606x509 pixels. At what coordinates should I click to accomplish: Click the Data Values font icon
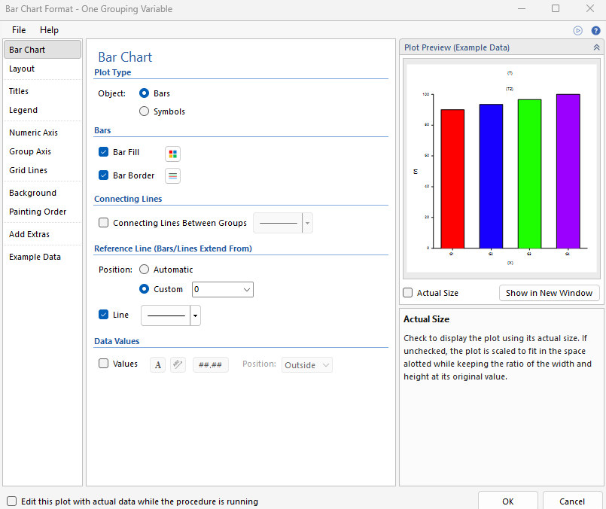click(158, 364)
